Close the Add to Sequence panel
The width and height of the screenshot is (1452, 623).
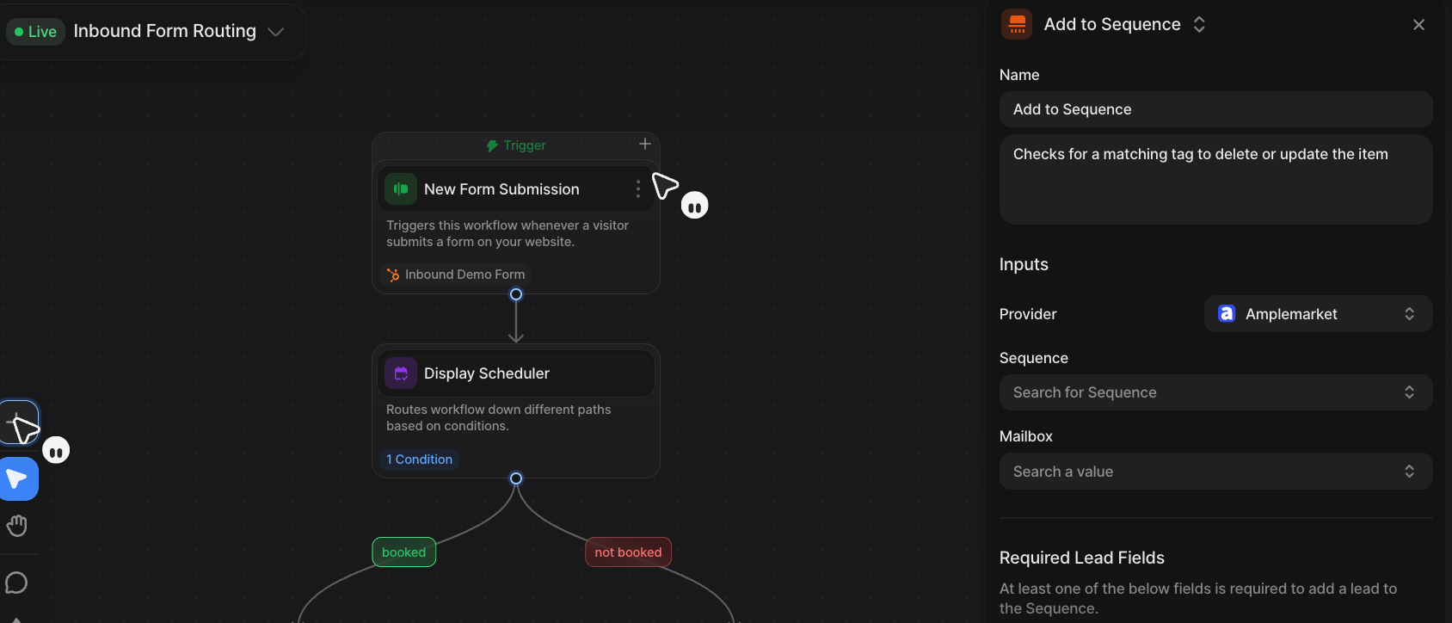pyautogui.click(x=1419, y=25)
